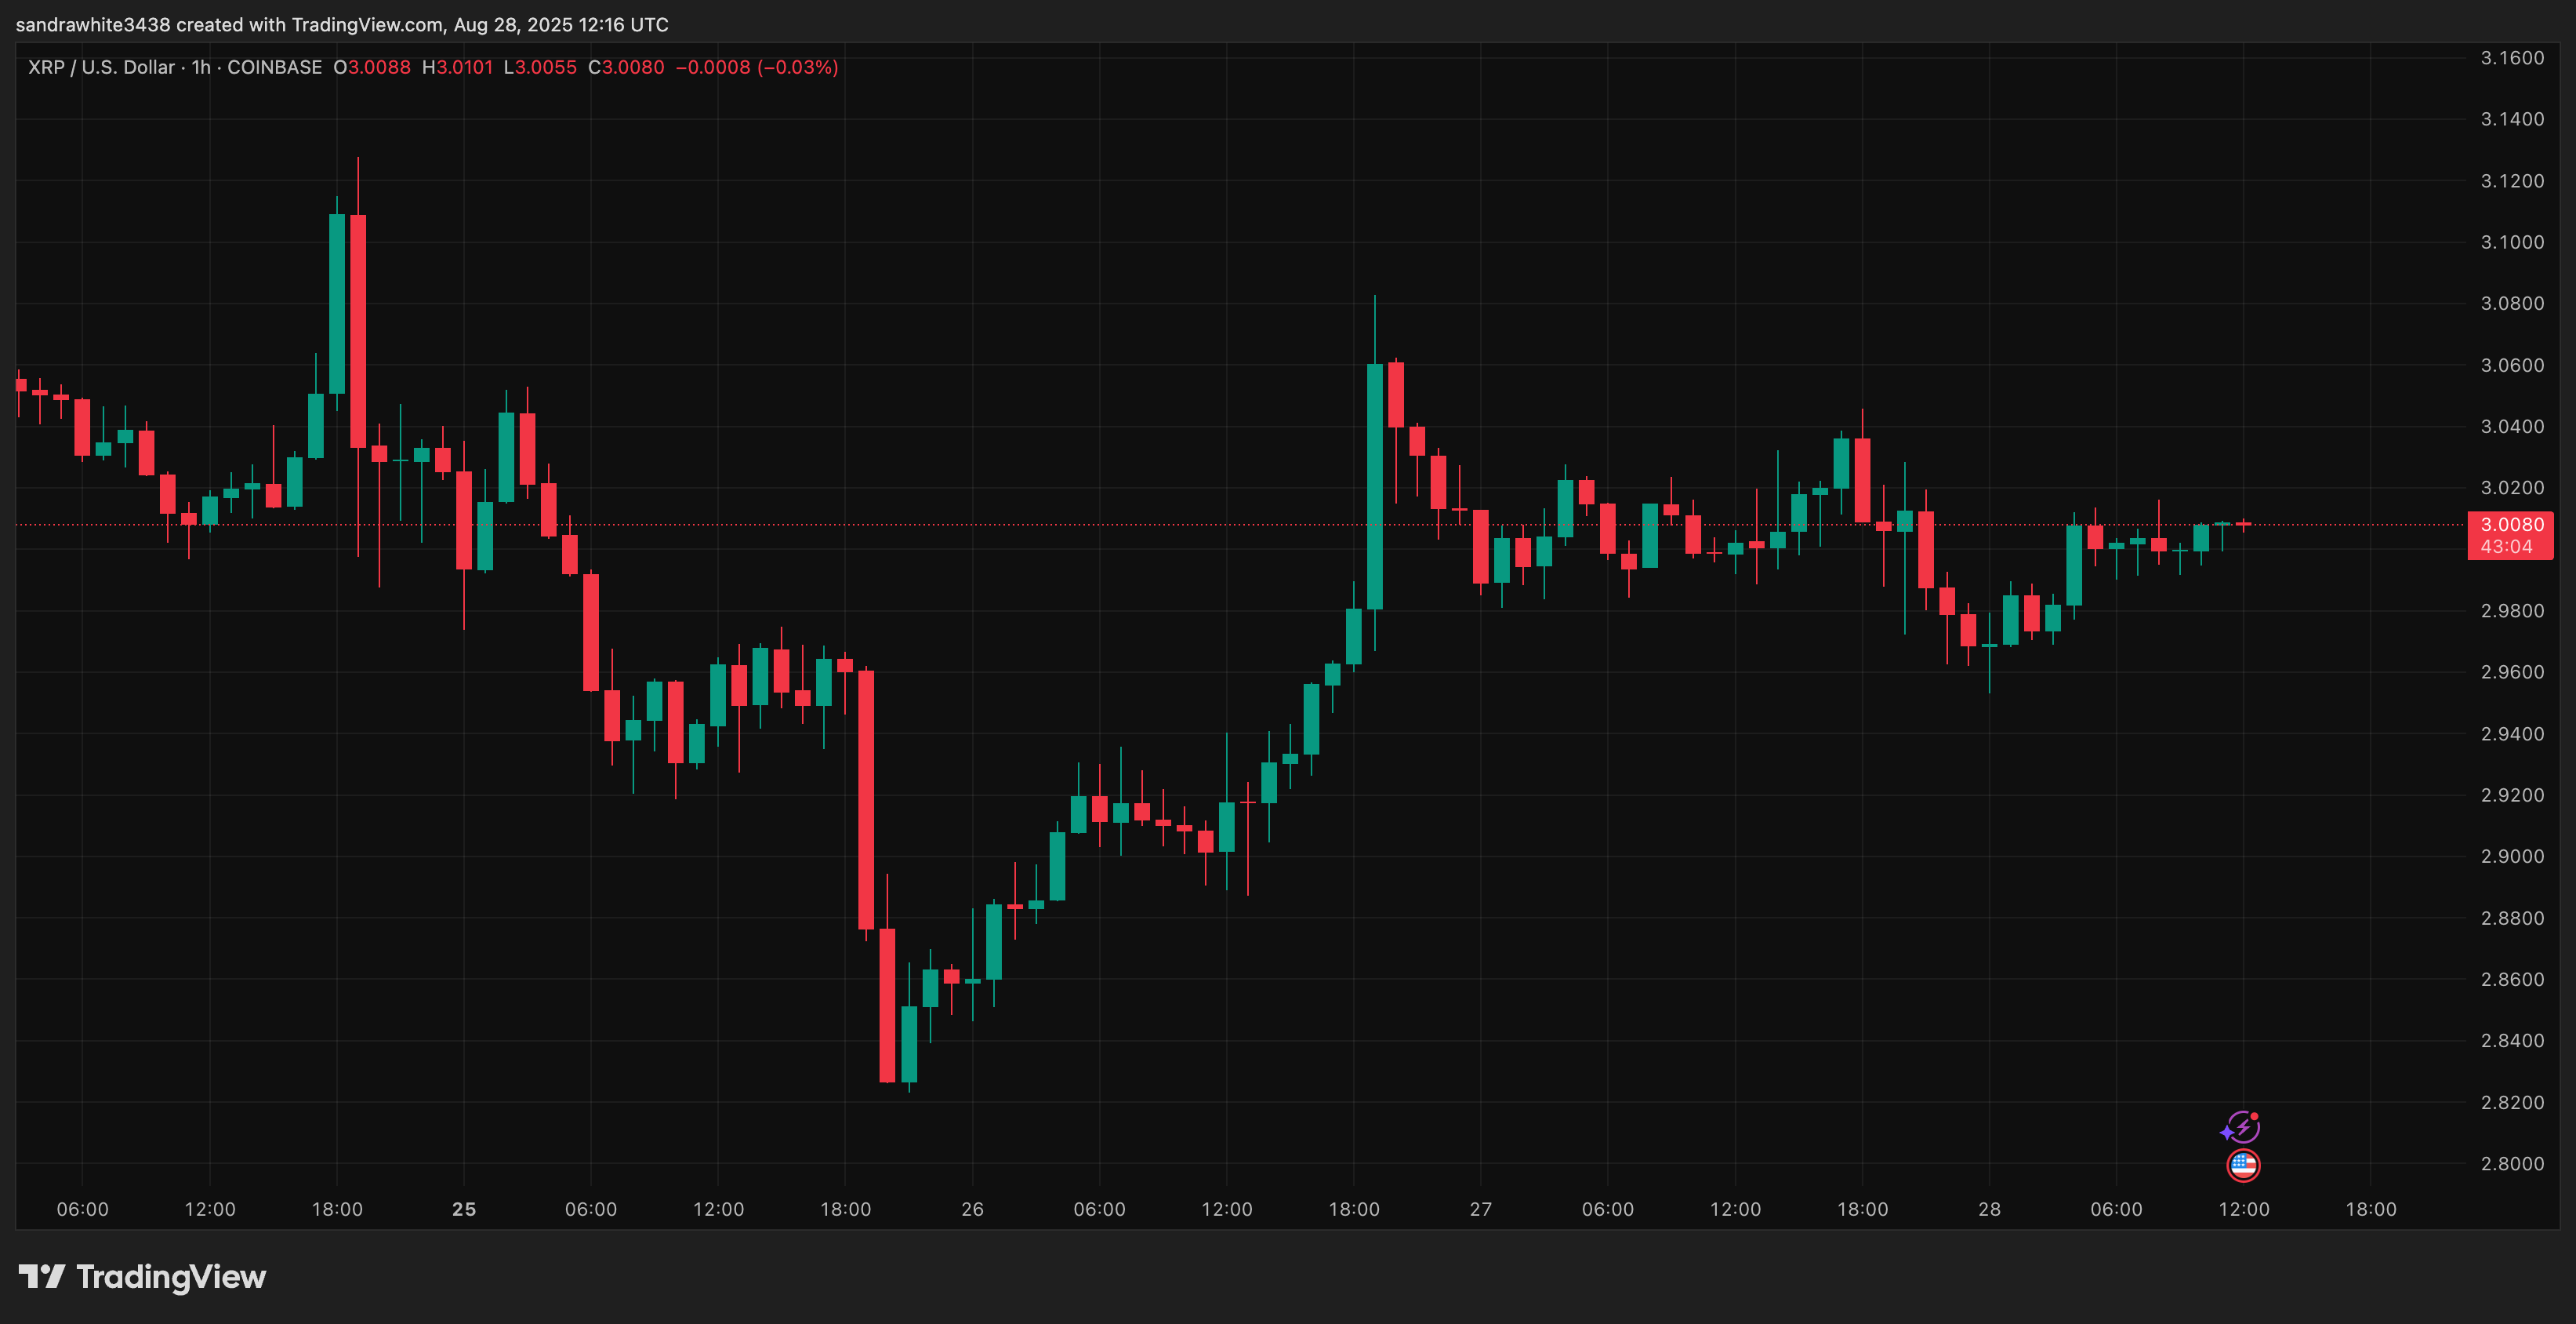Click the XRP / U.S. Dollar symbol title
This screenshot has width=2576, height=1324.
[101, 67]
